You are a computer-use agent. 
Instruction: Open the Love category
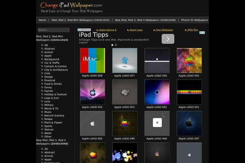click(x=47, y=101)
